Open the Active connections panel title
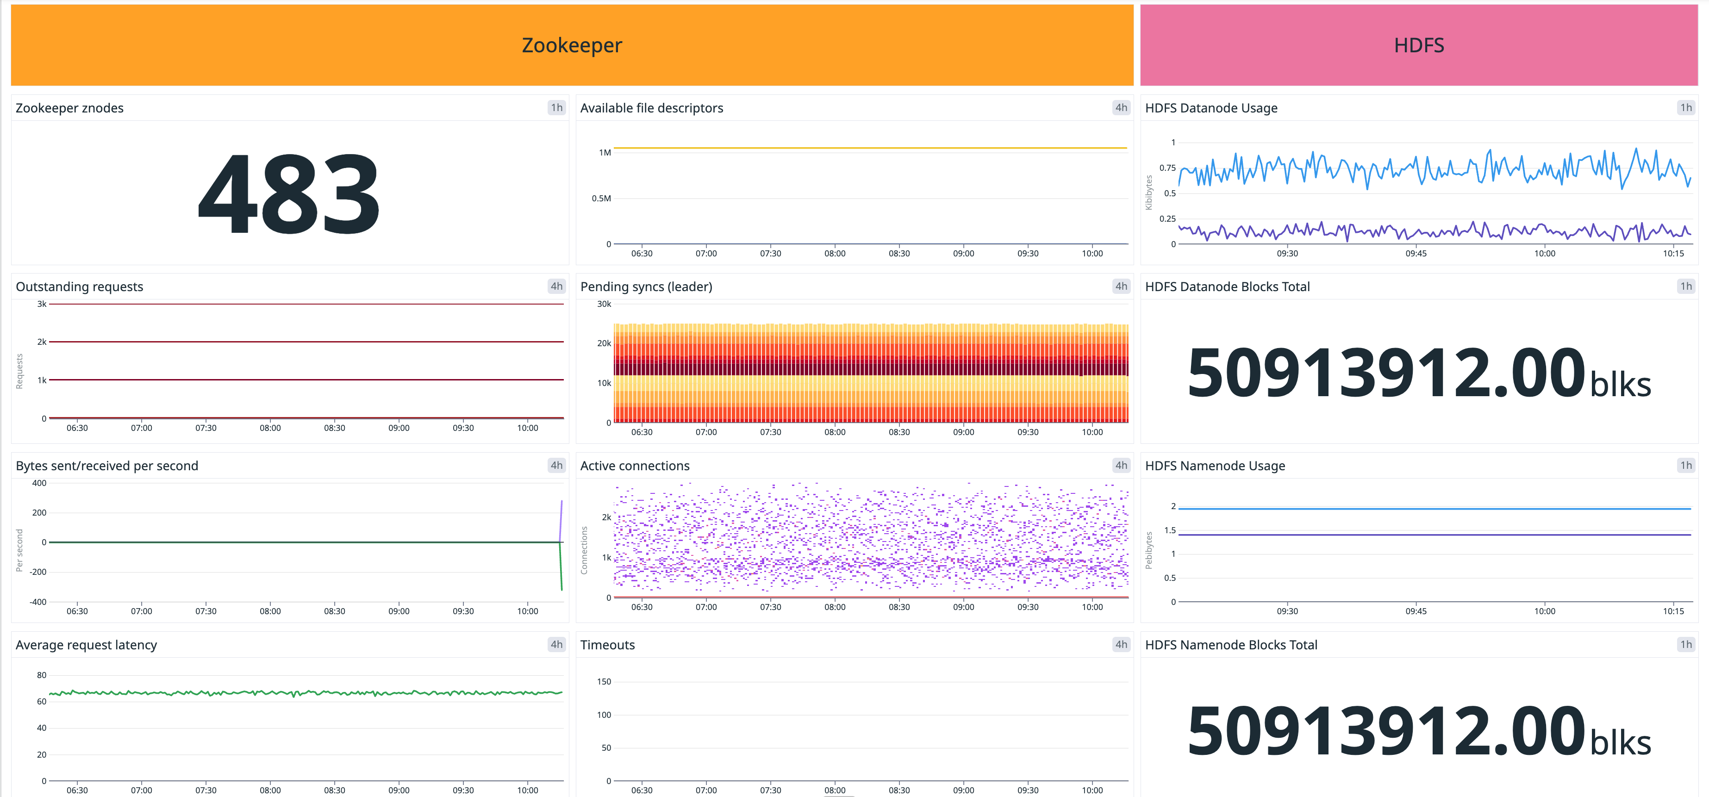The image size is (1709, 797). (635, 465)
